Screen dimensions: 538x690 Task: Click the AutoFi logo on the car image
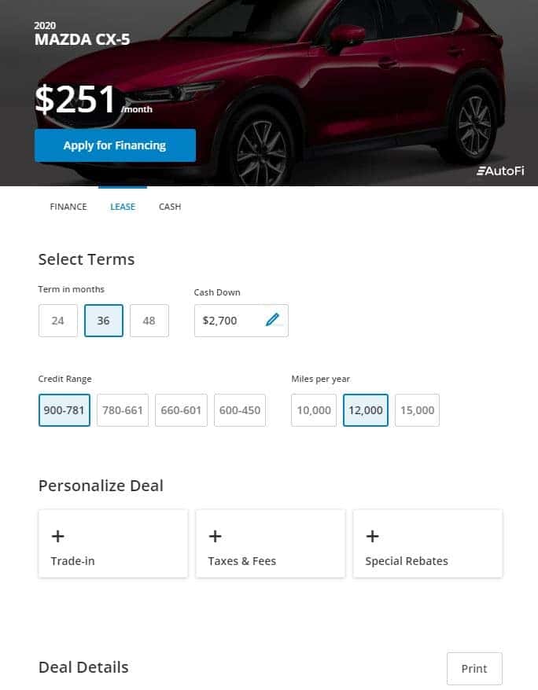[x=500, y=171]
